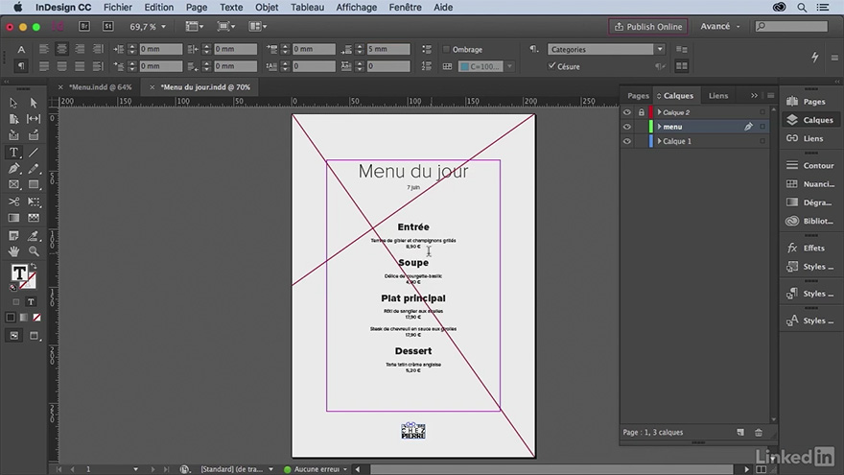Select the Pen tool
The width and height of the screenshot is (844, 475).
pos(13,169)
